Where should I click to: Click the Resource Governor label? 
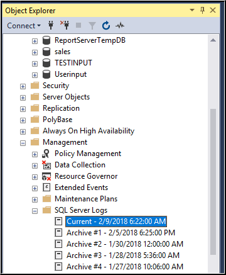coord(86,176)
